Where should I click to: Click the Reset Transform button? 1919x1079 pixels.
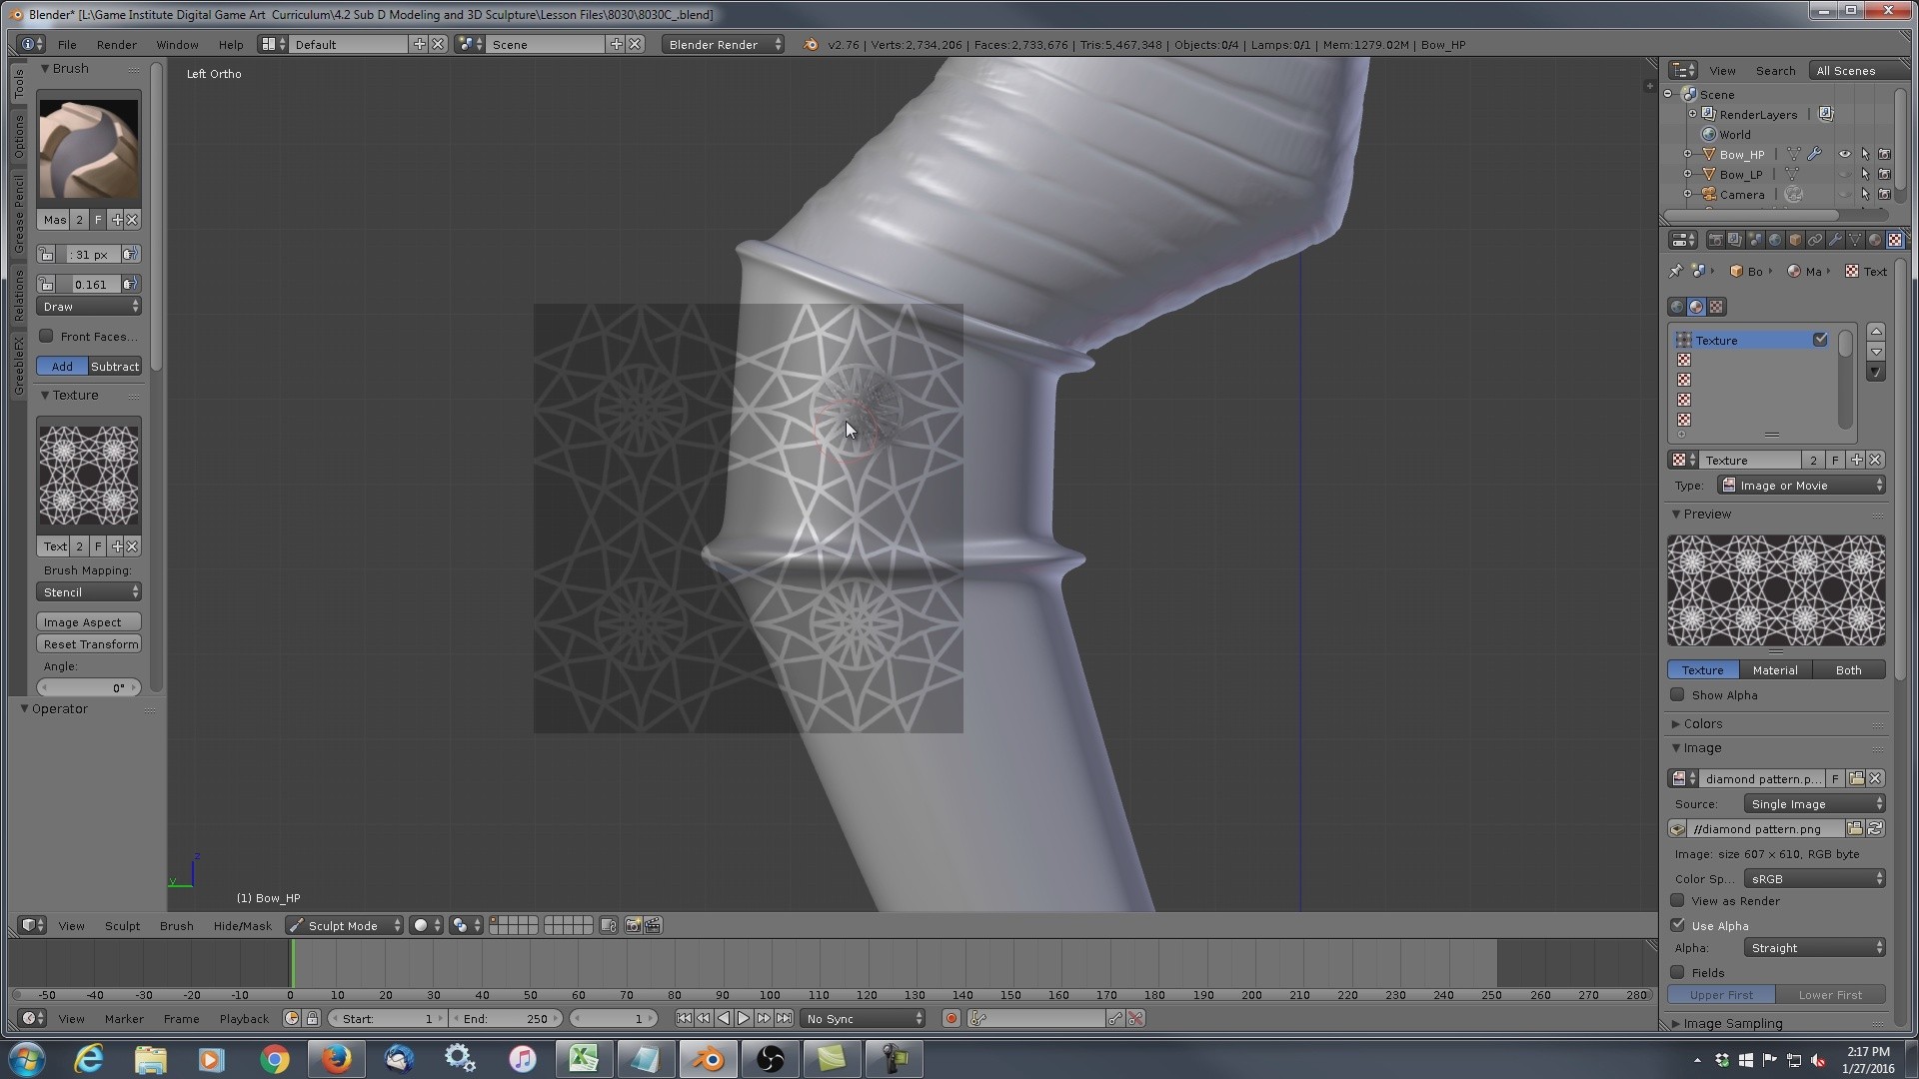click(89, 644)
